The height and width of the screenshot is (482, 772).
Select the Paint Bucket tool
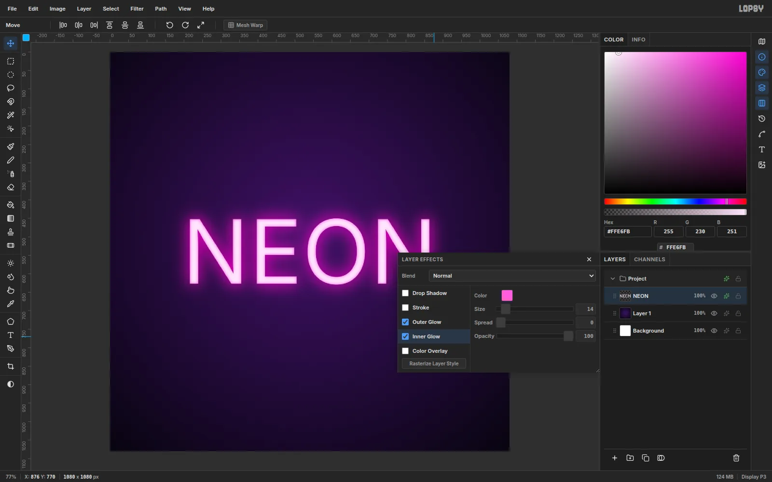point(11,205)
